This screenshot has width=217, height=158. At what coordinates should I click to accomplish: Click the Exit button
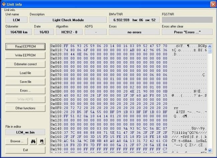pos(25,150)
